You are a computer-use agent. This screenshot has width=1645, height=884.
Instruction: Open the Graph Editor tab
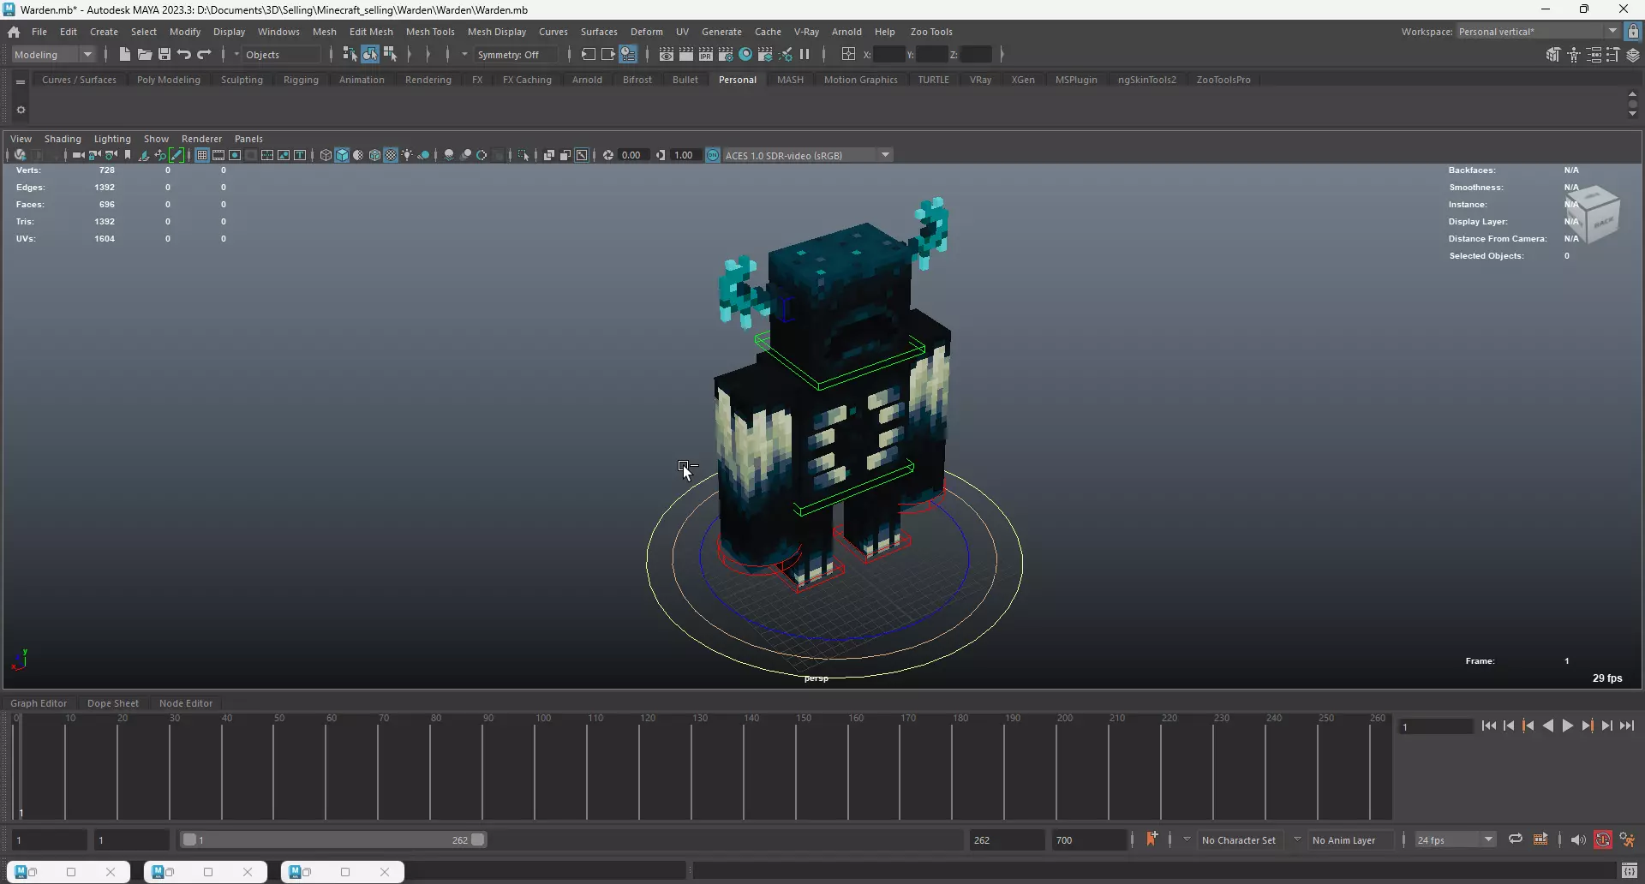tap(39, 703)
